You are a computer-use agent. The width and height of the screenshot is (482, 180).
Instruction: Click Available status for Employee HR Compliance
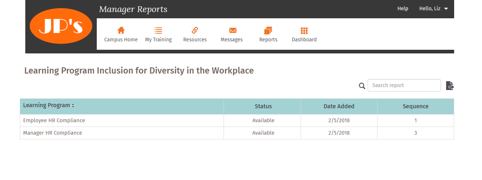(x=263, y=120)
